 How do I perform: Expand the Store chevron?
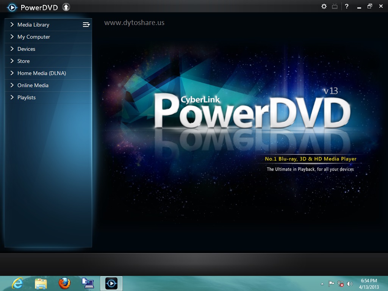[12, 61]
